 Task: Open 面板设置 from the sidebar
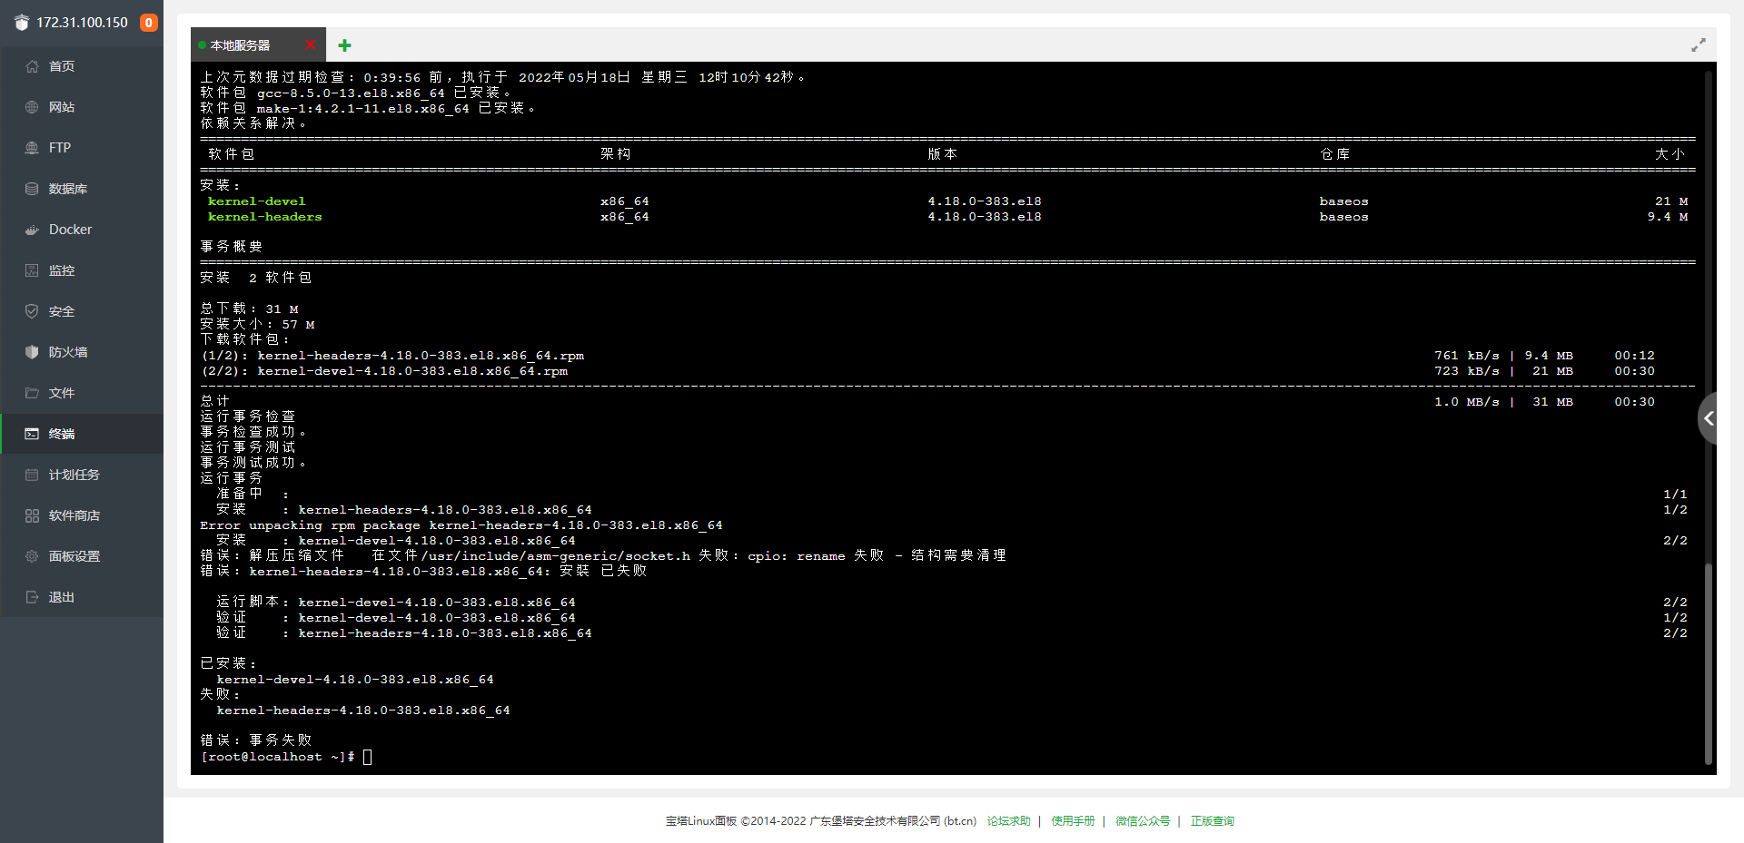82,556
